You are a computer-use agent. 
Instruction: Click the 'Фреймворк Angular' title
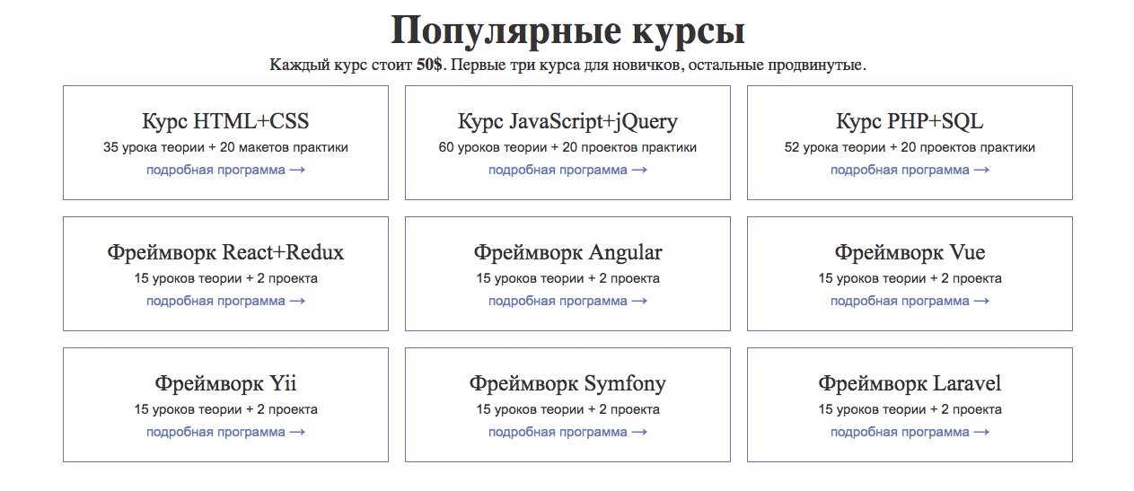coord(567,252)
